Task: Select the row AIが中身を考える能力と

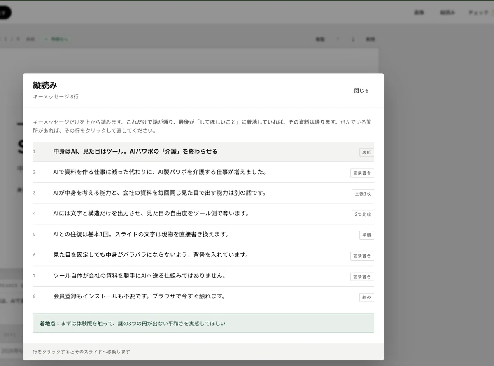Action: (203, 193)
